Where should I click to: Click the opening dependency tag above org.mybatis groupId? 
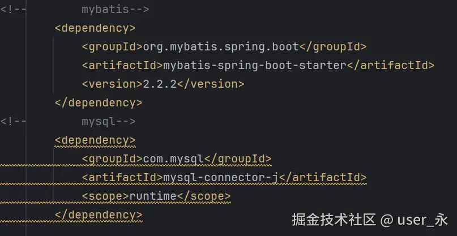click(95, 28)
